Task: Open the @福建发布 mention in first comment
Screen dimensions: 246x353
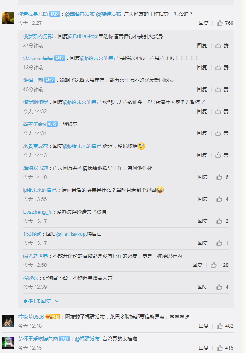Action: tap(109, 14)
